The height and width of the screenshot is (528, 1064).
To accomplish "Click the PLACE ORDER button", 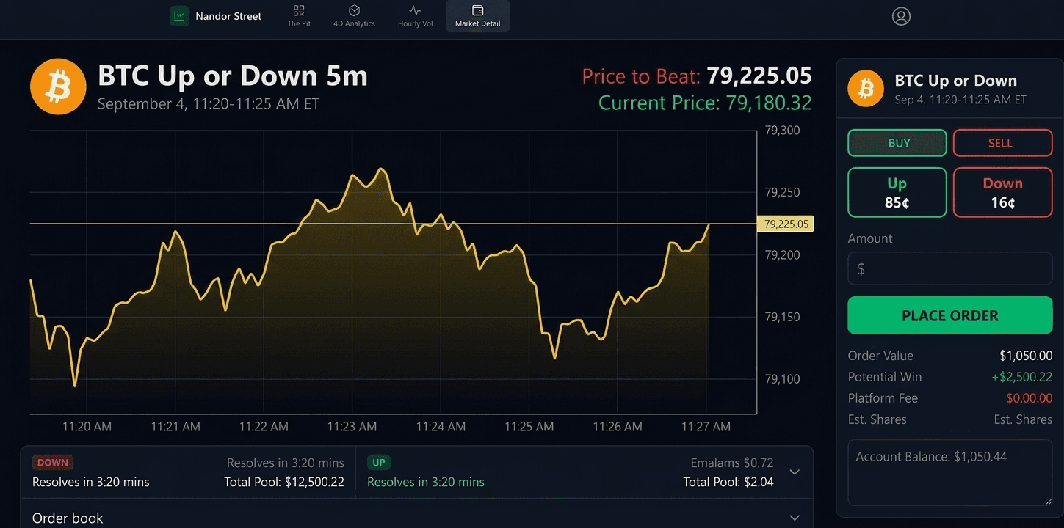I will click(950, 315).
